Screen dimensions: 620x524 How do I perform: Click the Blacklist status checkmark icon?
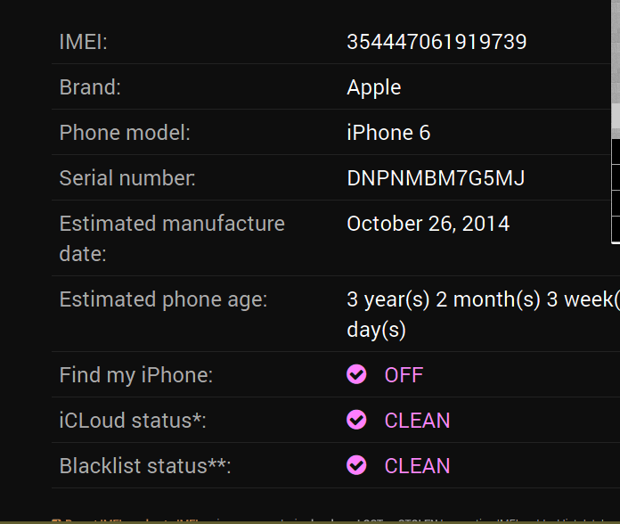(x=356, y=466)
